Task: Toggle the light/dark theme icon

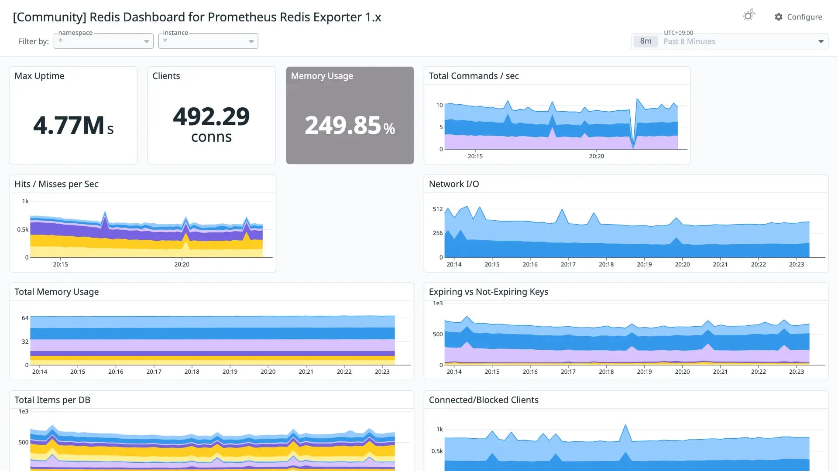Action: pyautogui.click(x=749, y=16)
